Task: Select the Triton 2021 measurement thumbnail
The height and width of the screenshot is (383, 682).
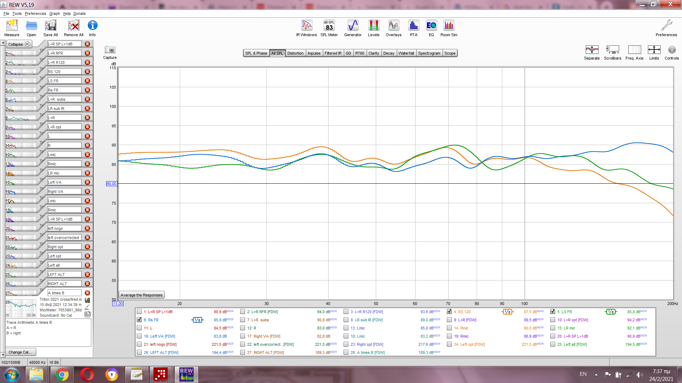Action: tap(21, 308)
